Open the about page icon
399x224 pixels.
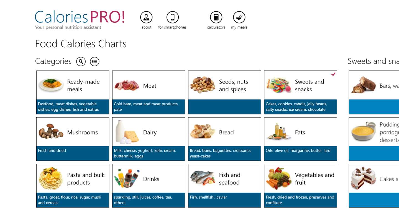tap(146, 17)
